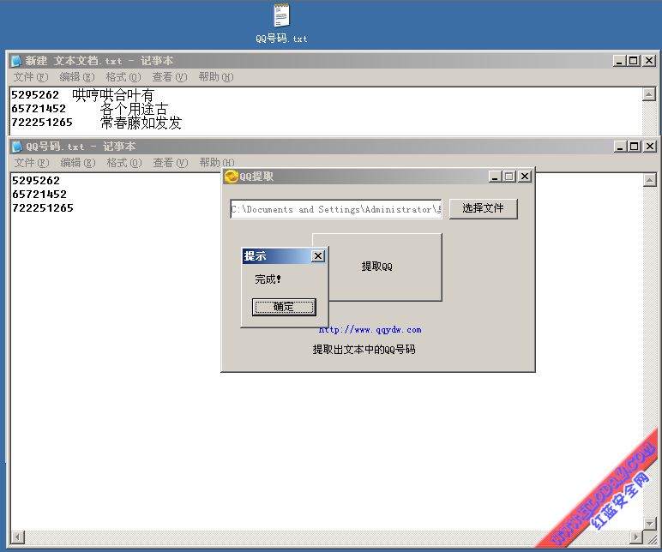Click the 选择文件 button

483,208
